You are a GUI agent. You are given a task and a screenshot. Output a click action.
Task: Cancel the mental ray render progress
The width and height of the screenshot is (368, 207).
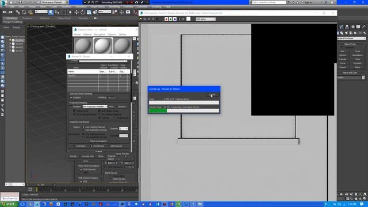(212, 94)
